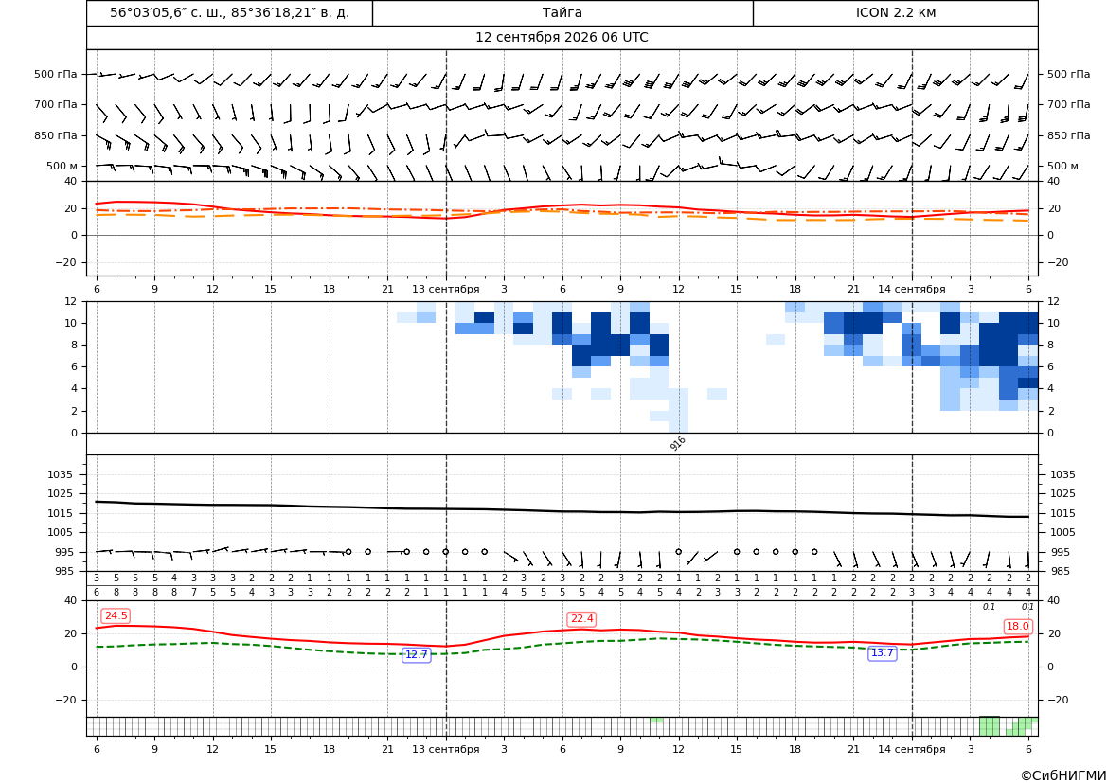The height and width of the screenshot is (783, 1107).
Task: Click the right 700 гПа level label
Action: [x=1068, y=104]
